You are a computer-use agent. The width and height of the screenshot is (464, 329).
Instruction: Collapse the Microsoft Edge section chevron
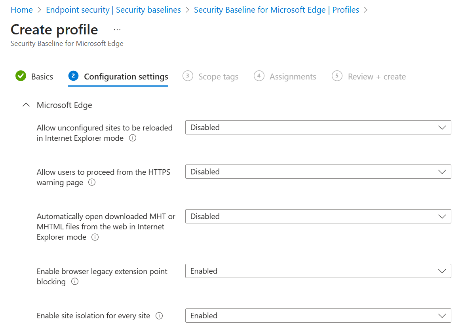point(26,105)
